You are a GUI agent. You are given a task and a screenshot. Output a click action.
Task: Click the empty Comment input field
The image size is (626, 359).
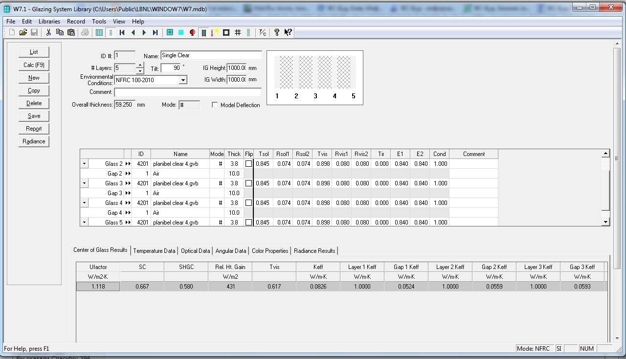pos(188,92)
